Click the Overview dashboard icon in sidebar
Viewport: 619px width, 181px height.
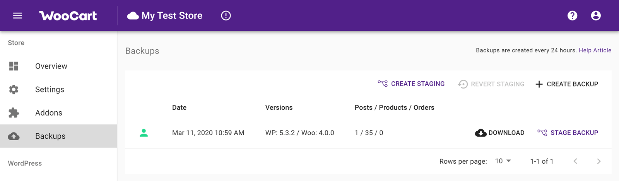[x=14, y=66]
